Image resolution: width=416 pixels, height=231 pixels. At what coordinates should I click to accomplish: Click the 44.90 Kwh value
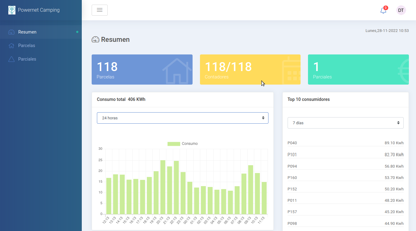[x=394, y=224]
